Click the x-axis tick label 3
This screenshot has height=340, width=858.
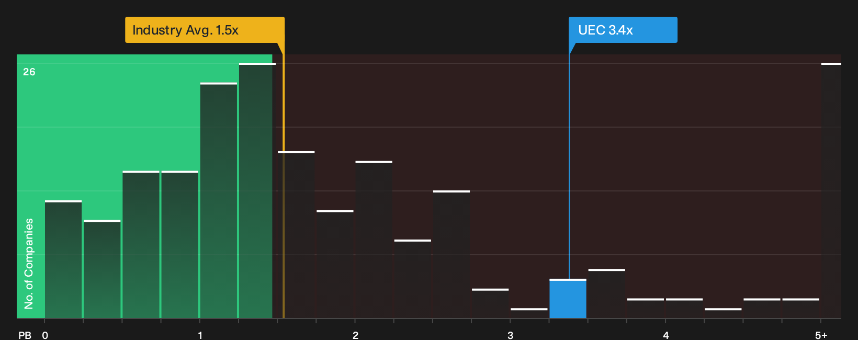[x=510, y=335]
